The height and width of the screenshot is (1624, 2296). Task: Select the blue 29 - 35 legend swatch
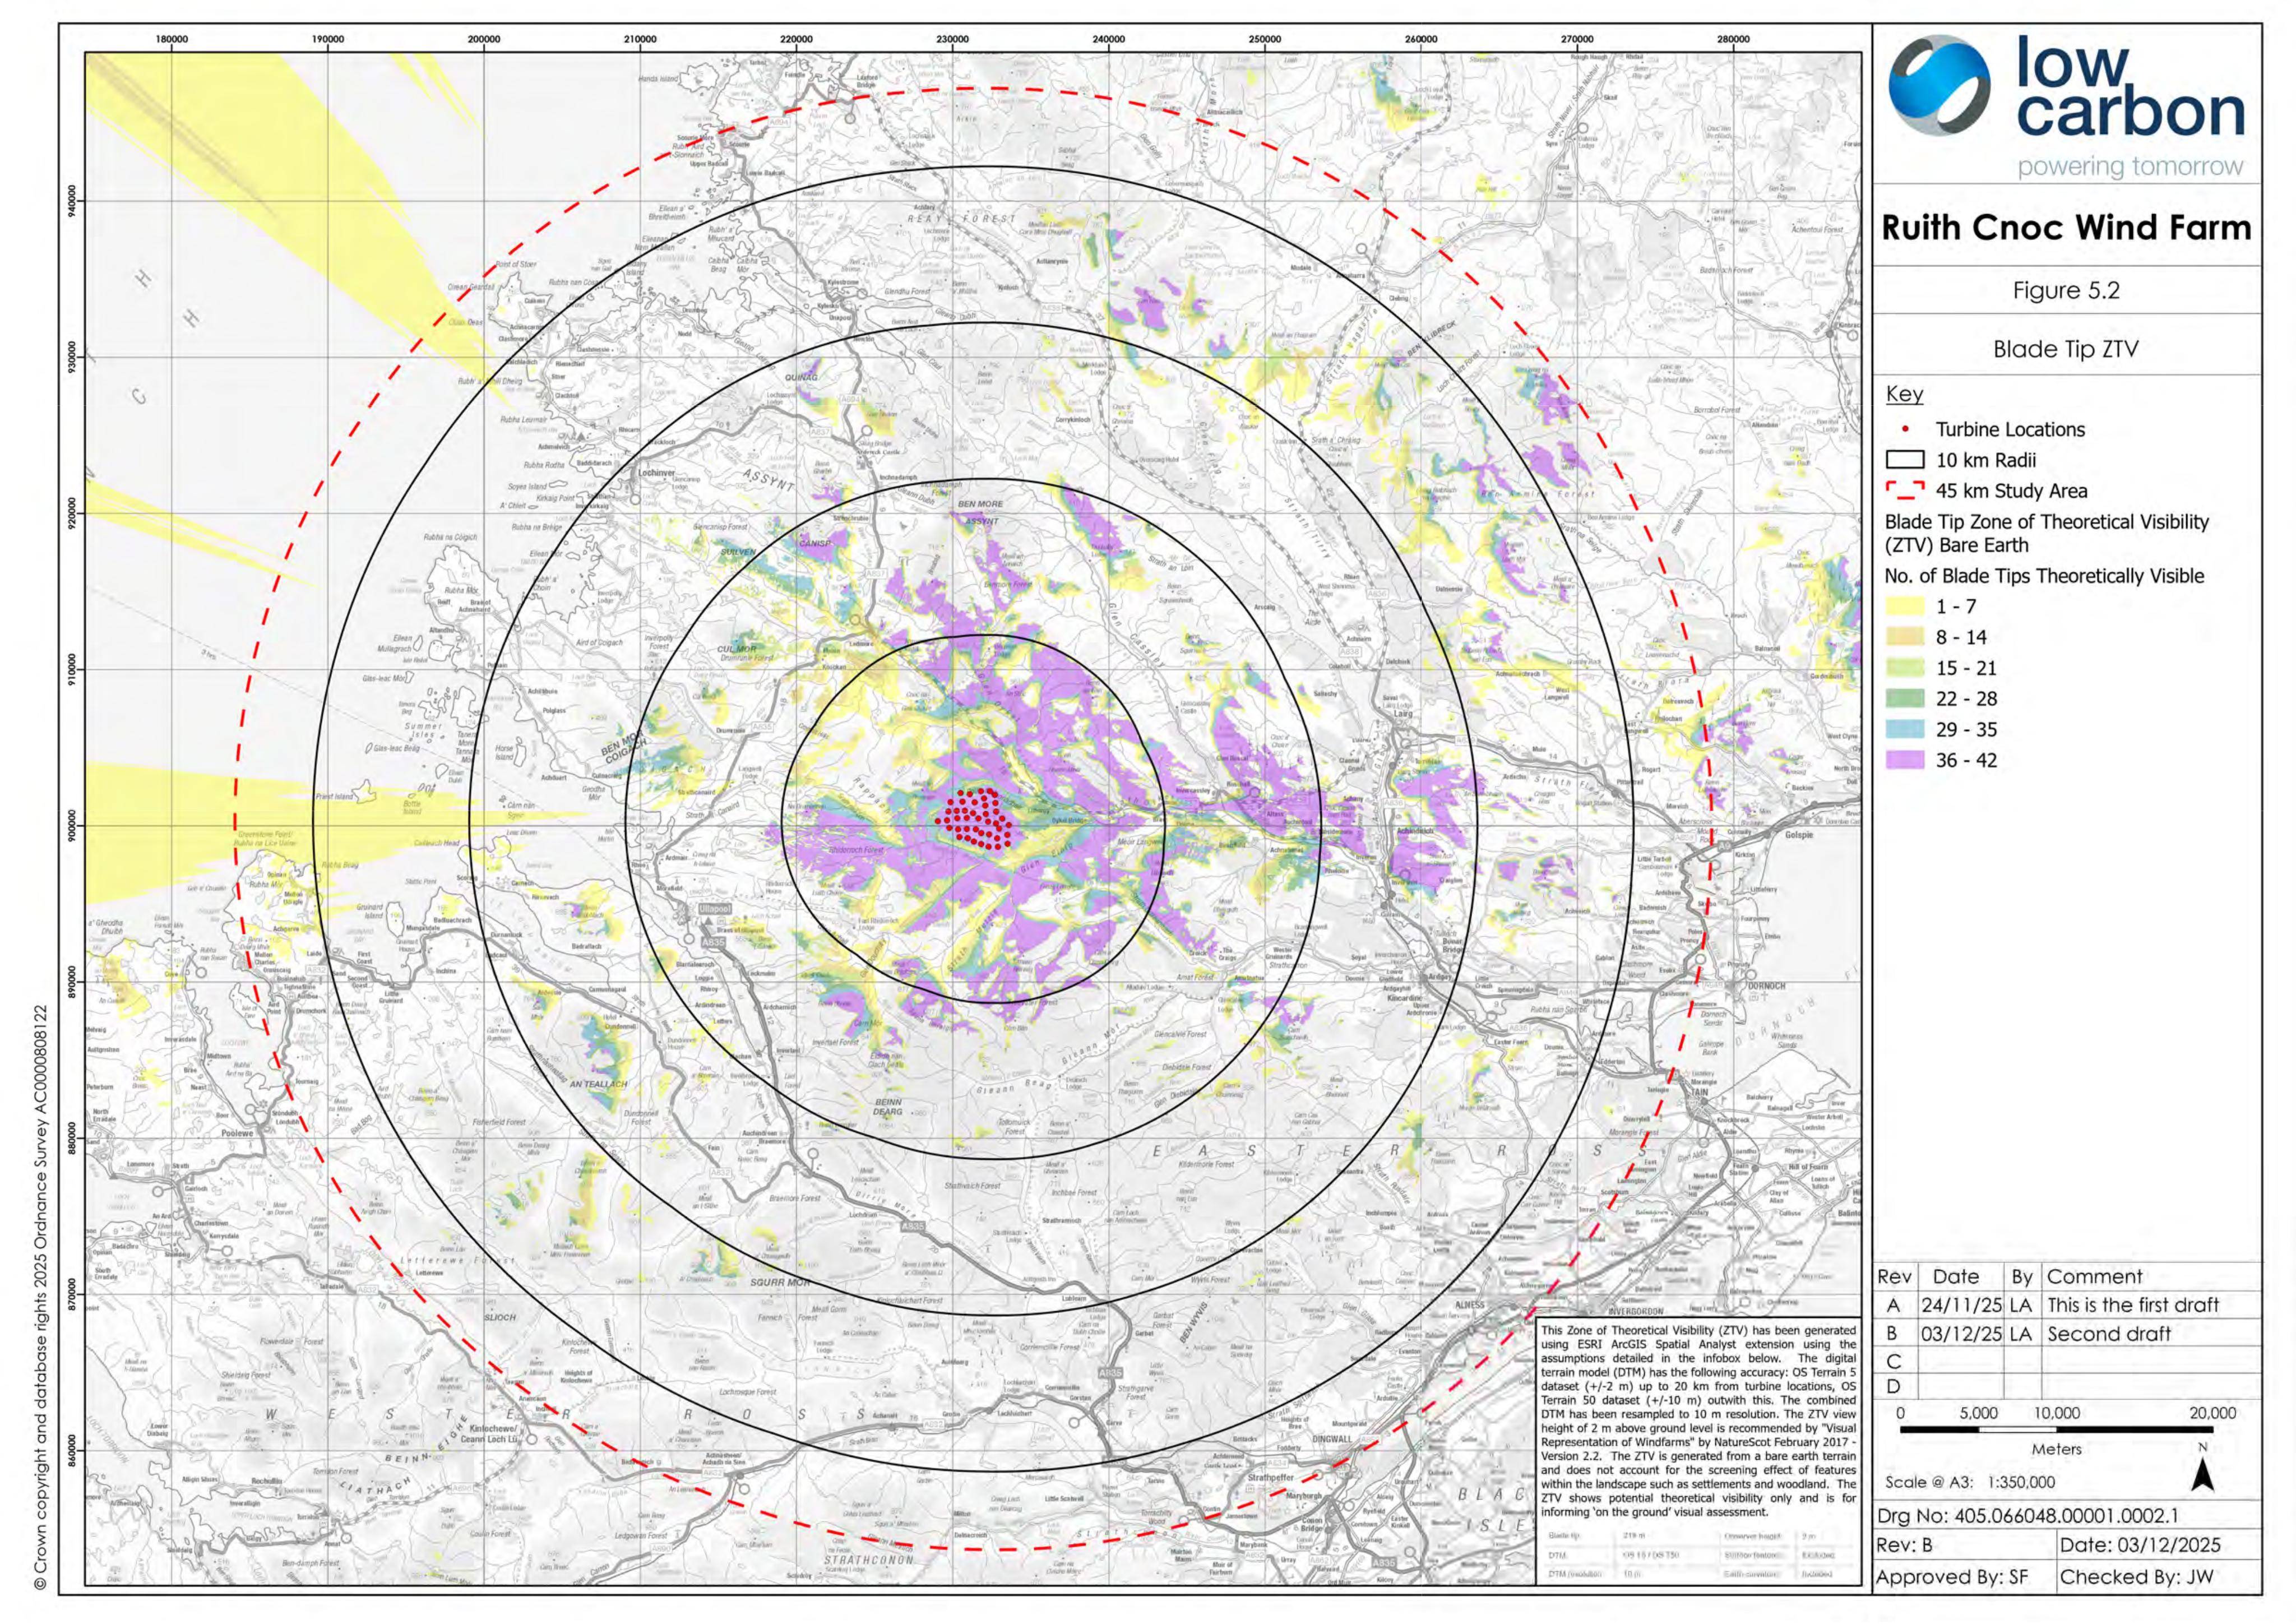[1905, 729]
